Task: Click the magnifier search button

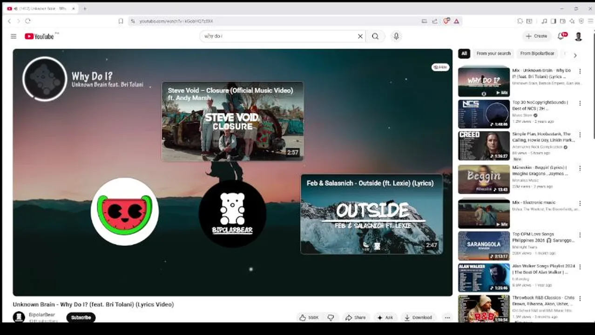Action: click(x=375, y=36)
